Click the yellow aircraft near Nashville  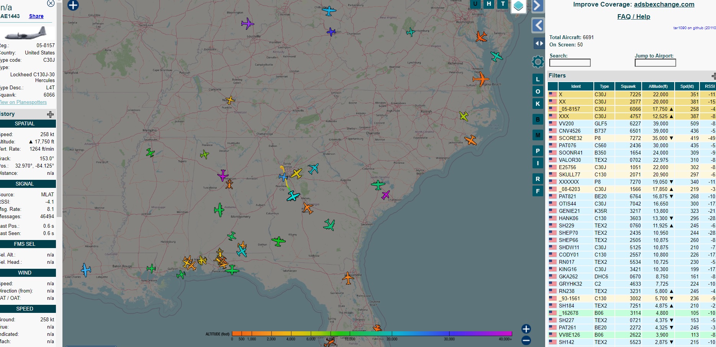click(230, 100)
